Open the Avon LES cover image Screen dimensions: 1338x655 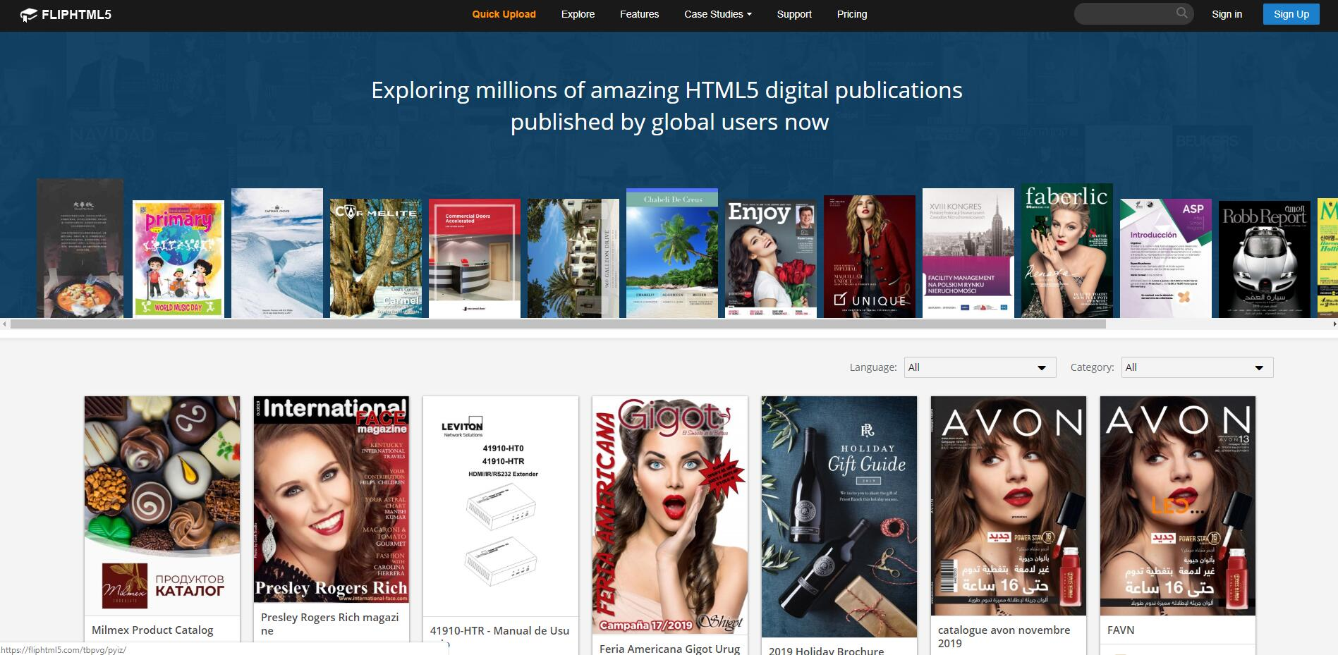pyautogui.click(x=1178, y=506)
